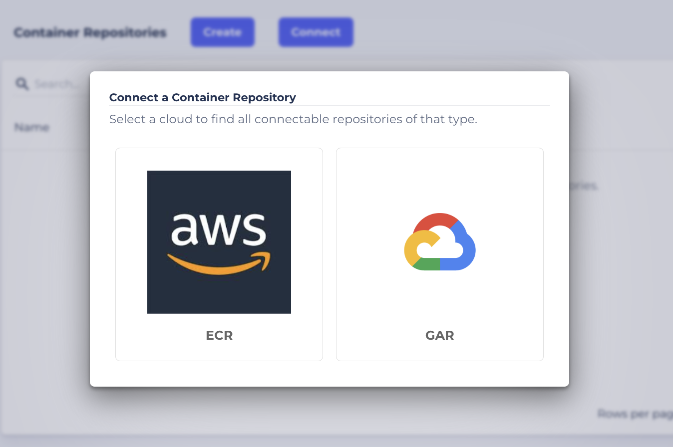Click the blue part of the Google Cloud logo
The height and width of the screenshot is (447, 673).
(464, 247)
